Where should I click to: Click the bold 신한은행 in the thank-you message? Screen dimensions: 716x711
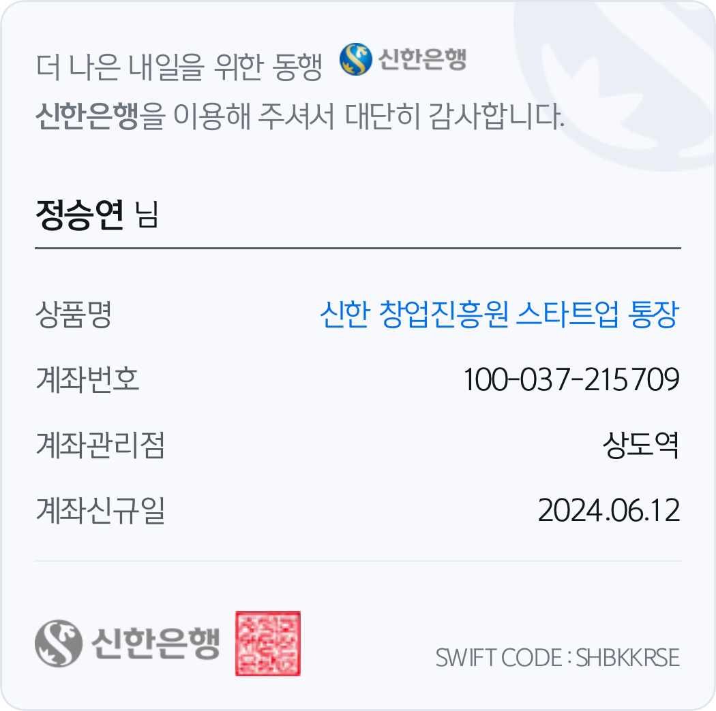tap(87, 116)
